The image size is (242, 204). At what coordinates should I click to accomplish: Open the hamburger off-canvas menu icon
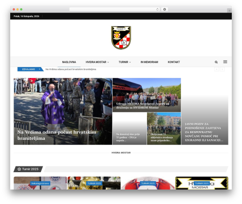[x=225, y=62]
